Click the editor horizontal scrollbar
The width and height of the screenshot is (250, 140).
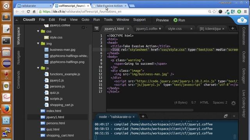(x=150, y=110)
